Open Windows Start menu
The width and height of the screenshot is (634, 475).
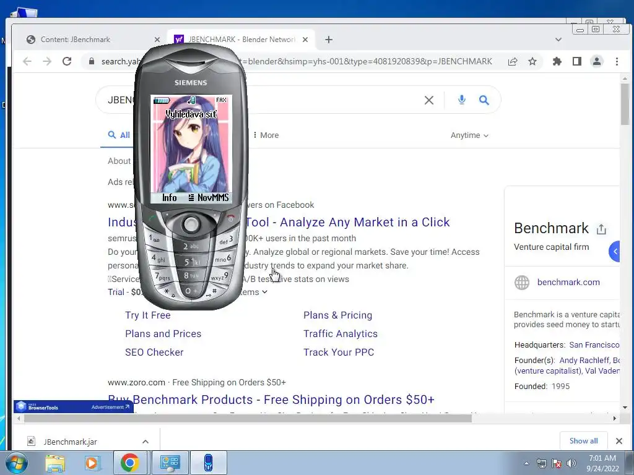coord(17,463)
